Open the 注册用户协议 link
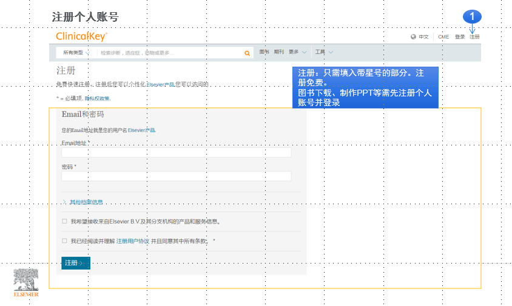 (x=133, y=241)
